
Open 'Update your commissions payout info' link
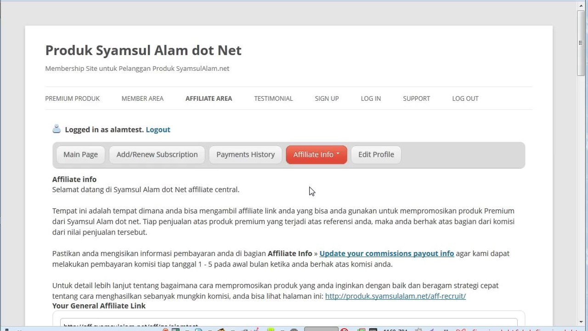tap(387, 253)
